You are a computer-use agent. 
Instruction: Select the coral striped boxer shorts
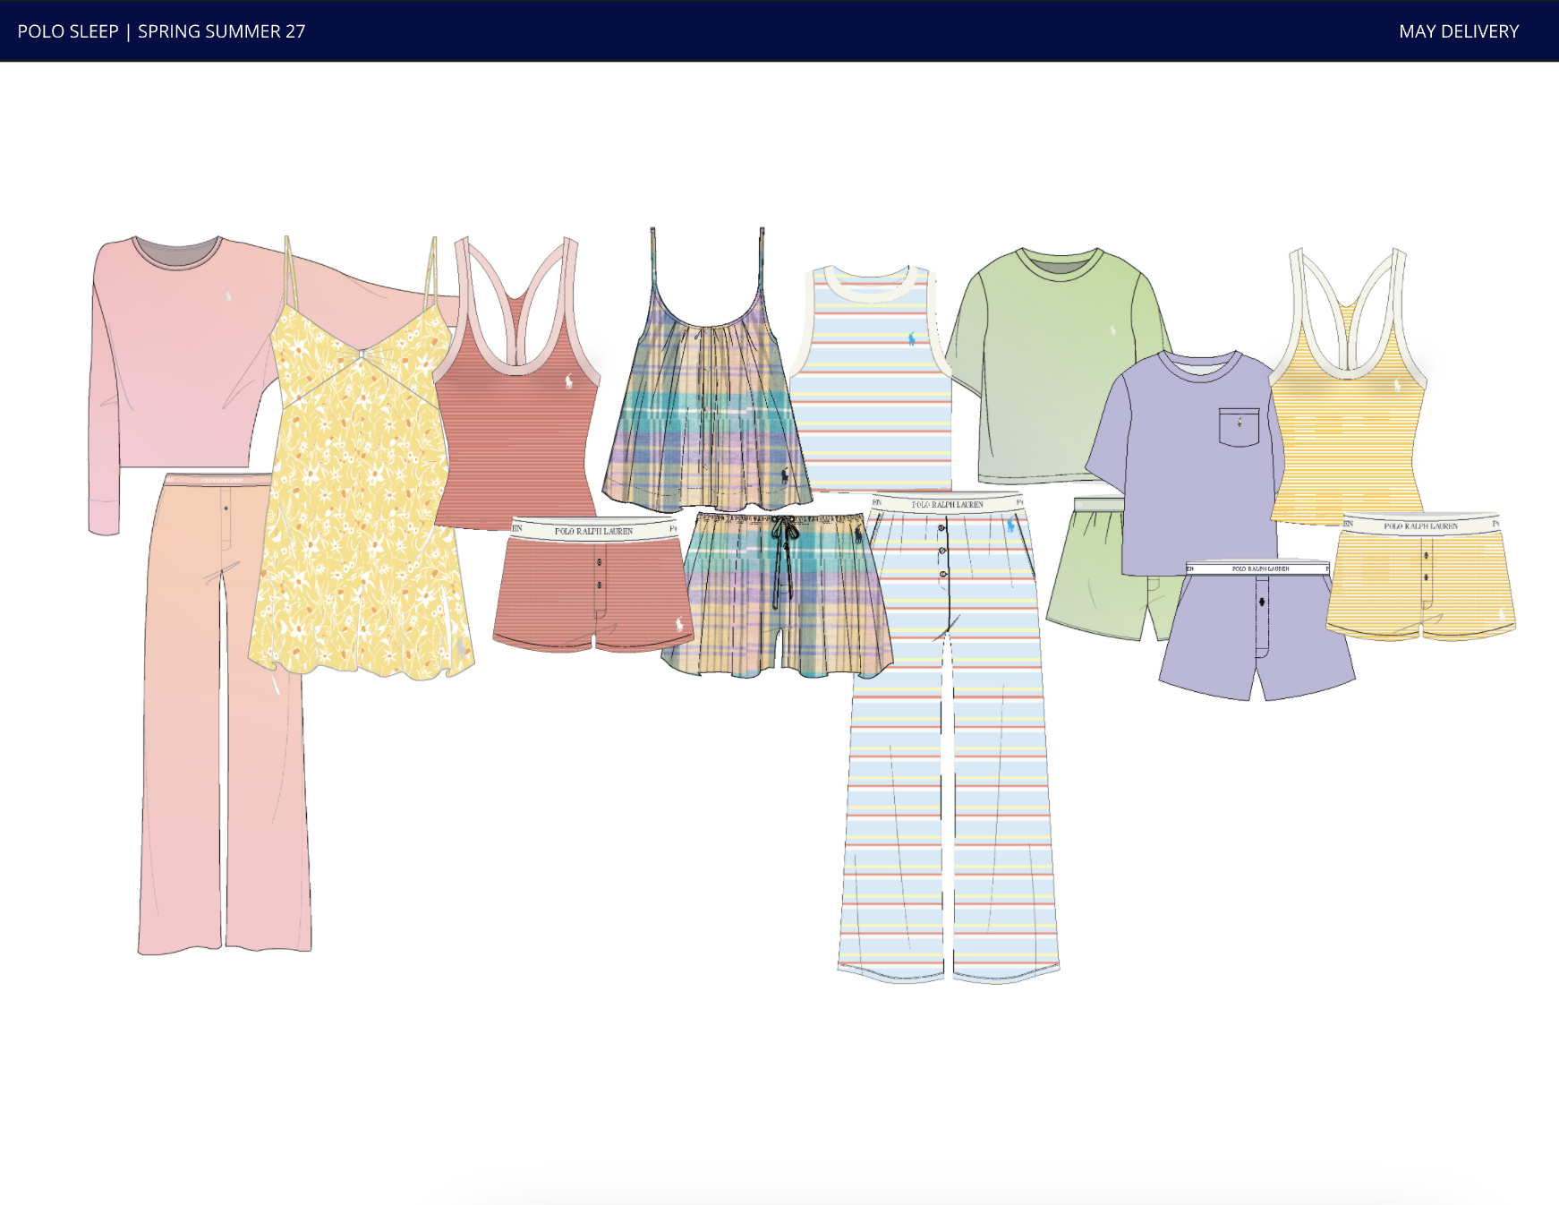pyautogui.click(x=593, y=584)
